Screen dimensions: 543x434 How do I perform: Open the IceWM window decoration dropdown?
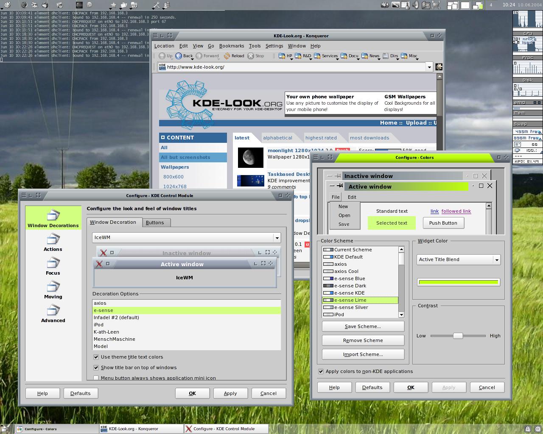(x=187, y=238)
